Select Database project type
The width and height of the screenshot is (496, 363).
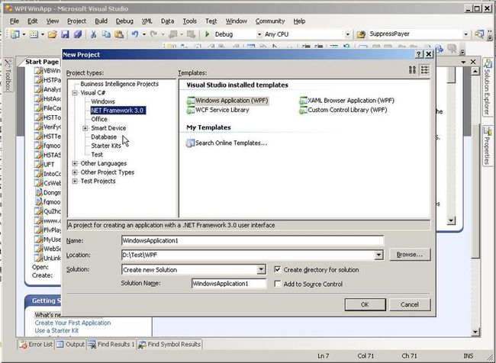pos(104,137)
